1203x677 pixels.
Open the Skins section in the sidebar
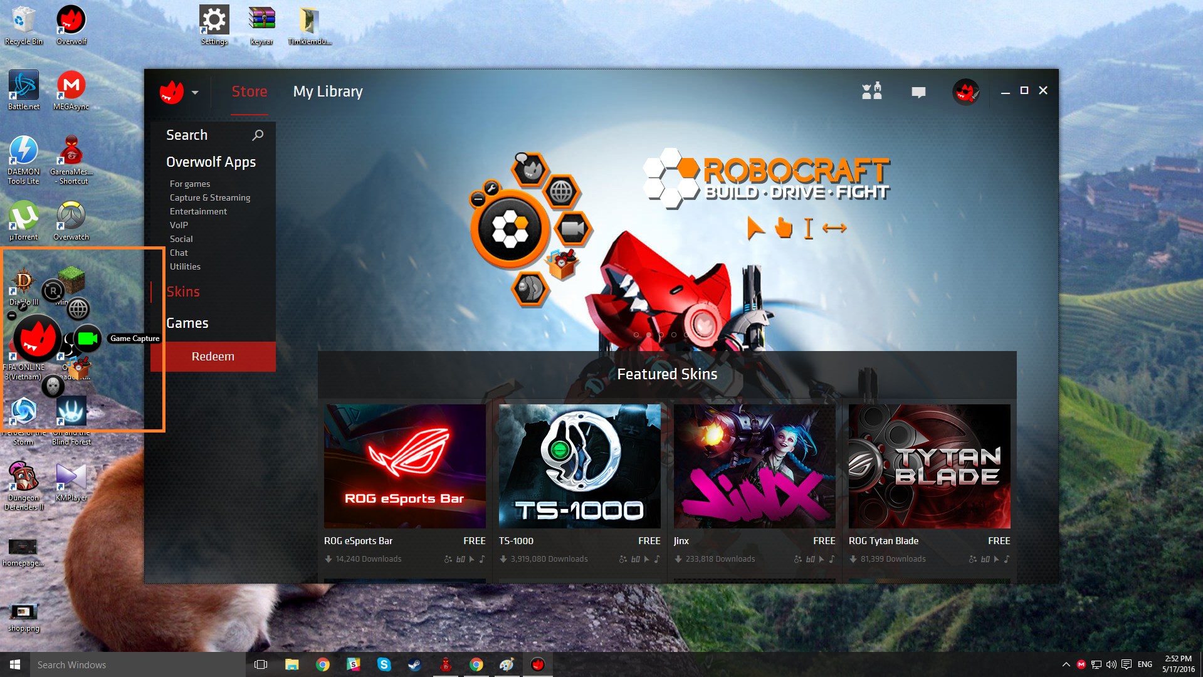183,291
